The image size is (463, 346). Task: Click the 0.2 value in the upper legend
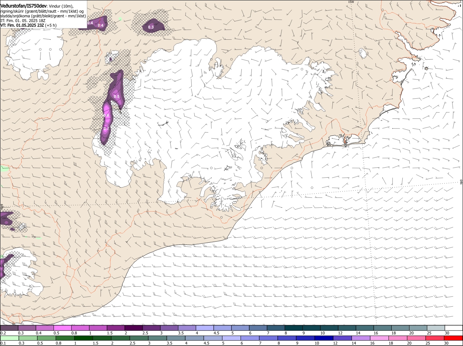click(3, 333)
